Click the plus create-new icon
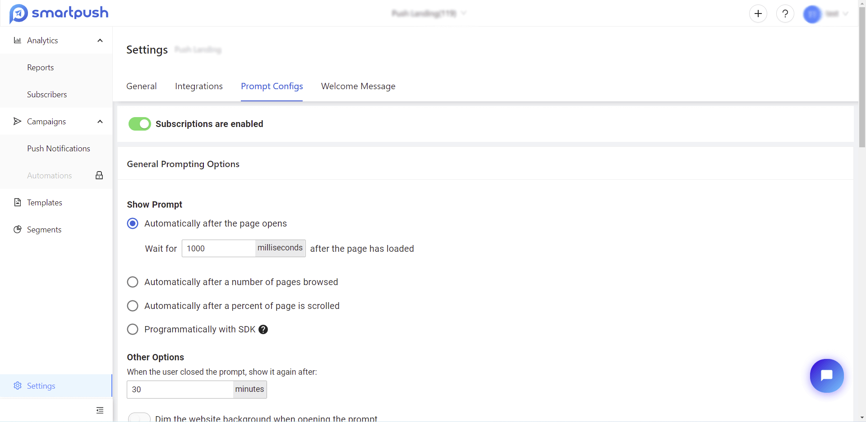 (758, 14)
